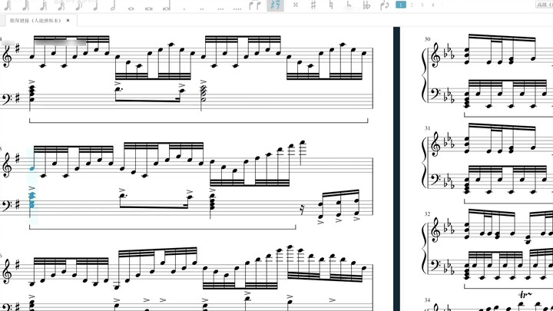The image size is (553, 311).
Task: Apply double flat accidental
Action: tap(366, 5)
